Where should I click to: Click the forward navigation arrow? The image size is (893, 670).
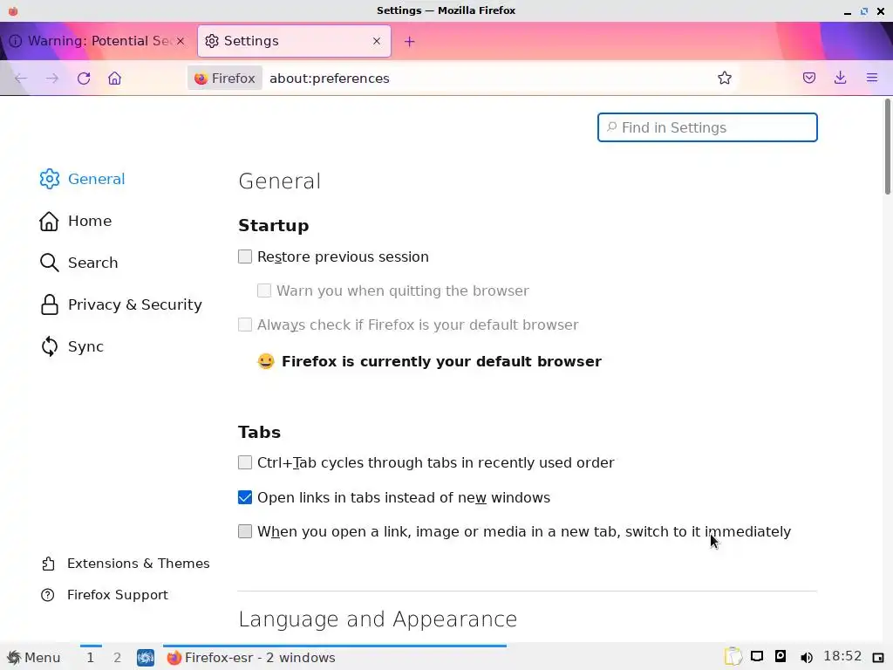[51, 78]
